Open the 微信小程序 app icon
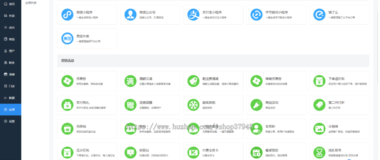 (67, 14)
